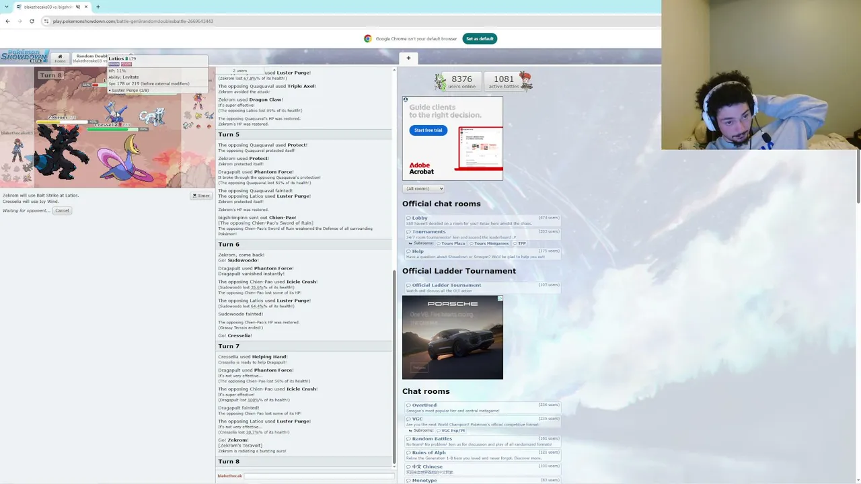Click 'Cresselia will use Icy Wind.' text

(x=31, y=202)
